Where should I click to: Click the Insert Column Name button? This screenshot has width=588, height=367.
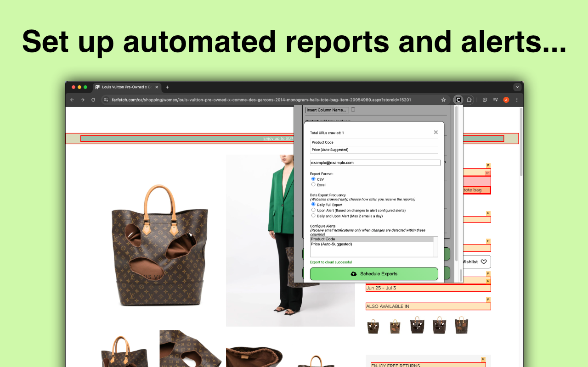click(x=327, y=110)
